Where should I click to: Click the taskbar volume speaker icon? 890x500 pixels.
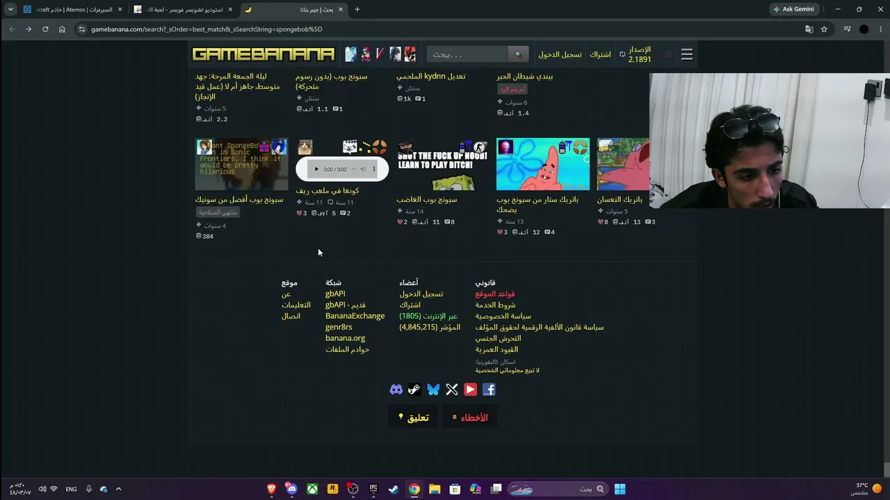click(42, 489)
